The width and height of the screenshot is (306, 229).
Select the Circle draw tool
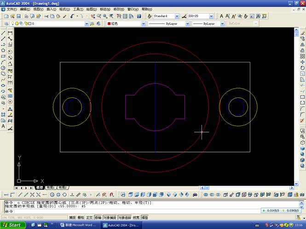(3, 67)
